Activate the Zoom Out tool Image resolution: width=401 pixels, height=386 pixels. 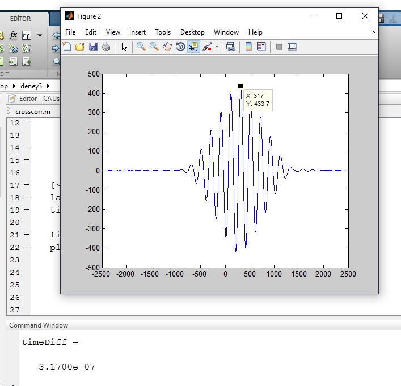coord(154,47)
